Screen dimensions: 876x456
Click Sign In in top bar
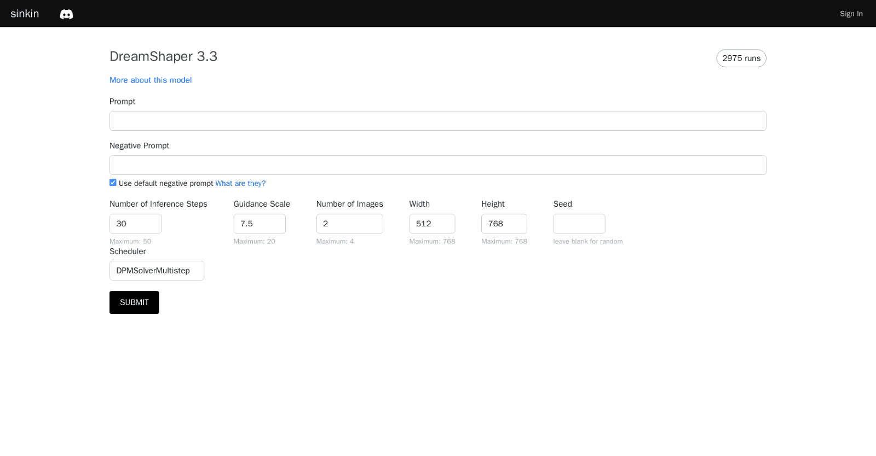tap(851, 14)
